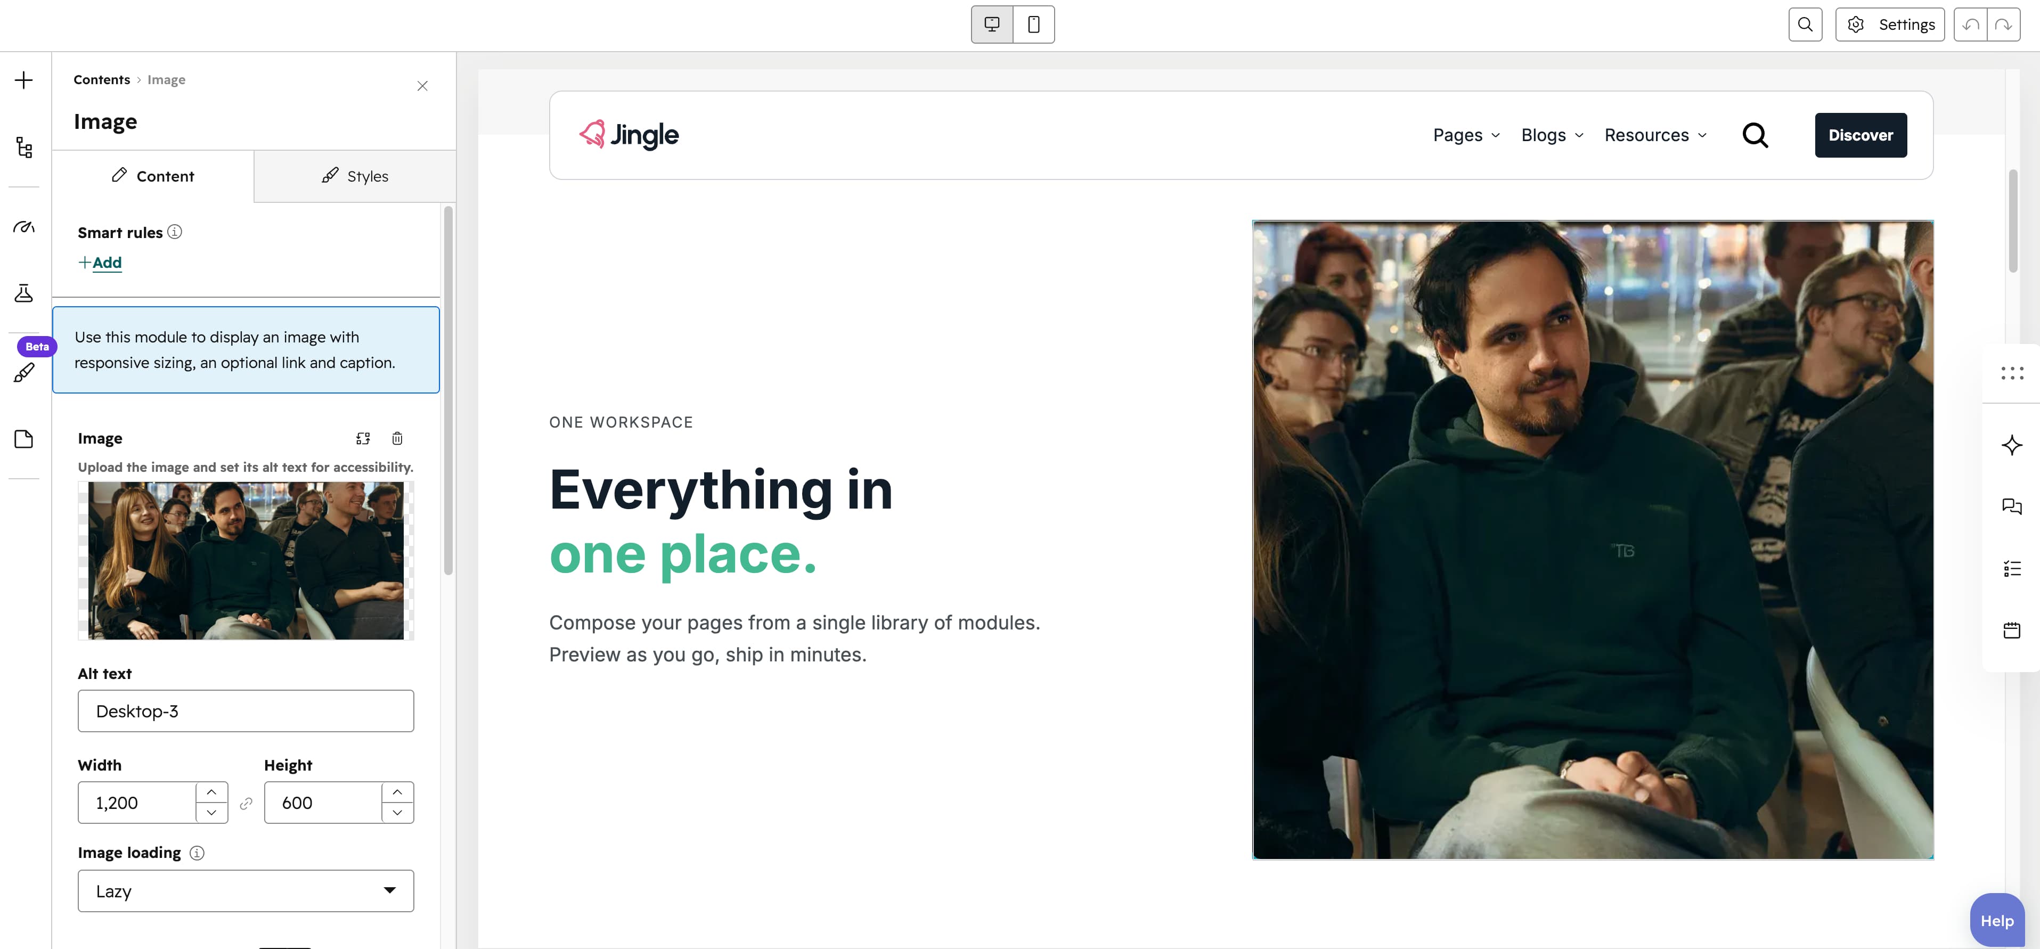Select the Content tab
Screen dimensions: 2040x949
click(153, 176)
